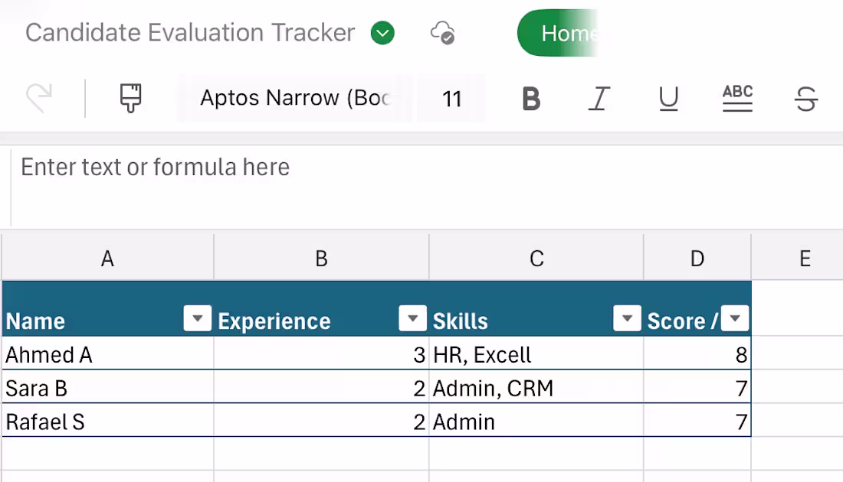Select the Format Painter brush icon
The height and width of the screenshot is (482, 843).
131,99
